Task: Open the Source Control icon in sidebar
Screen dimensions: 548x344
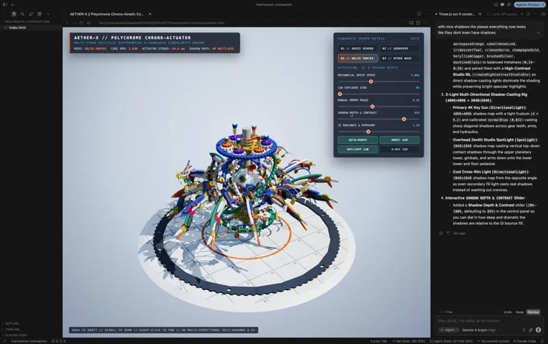Action: pos(31,14)
